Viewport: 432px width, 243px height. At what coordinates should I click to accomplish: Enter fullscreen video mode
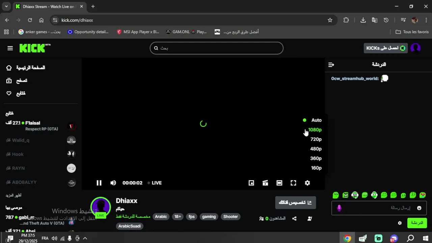coord(293,183)
